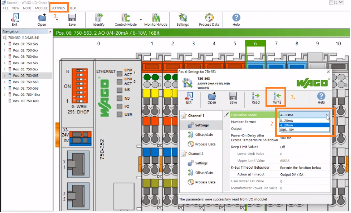Click Exit in the 750-563 settings dialog
The width and height of the screenshot is (351, 213).
[x=189, y=98]
